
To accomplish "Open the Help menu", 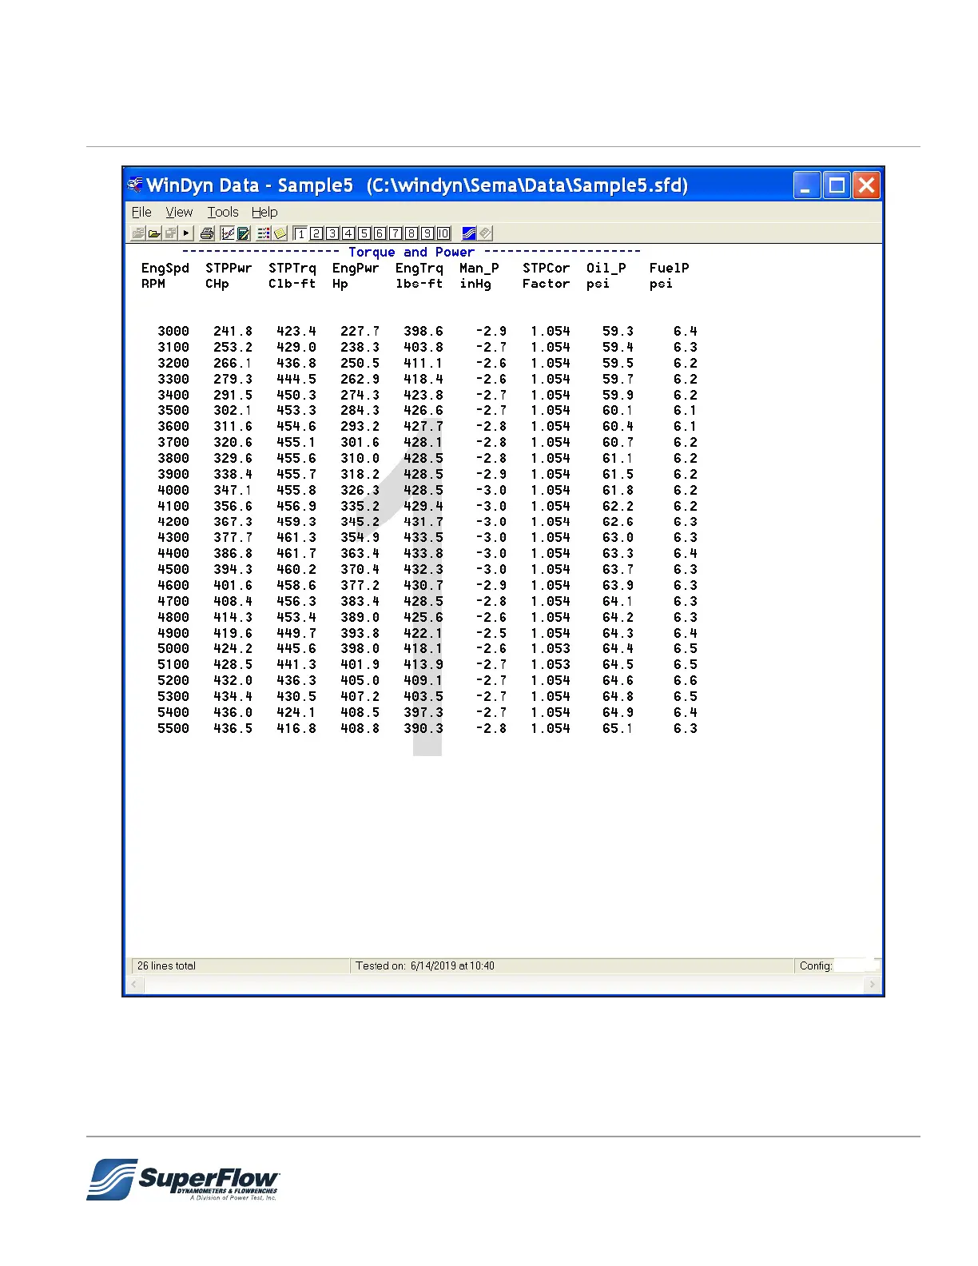I will [x=264, y=212].
